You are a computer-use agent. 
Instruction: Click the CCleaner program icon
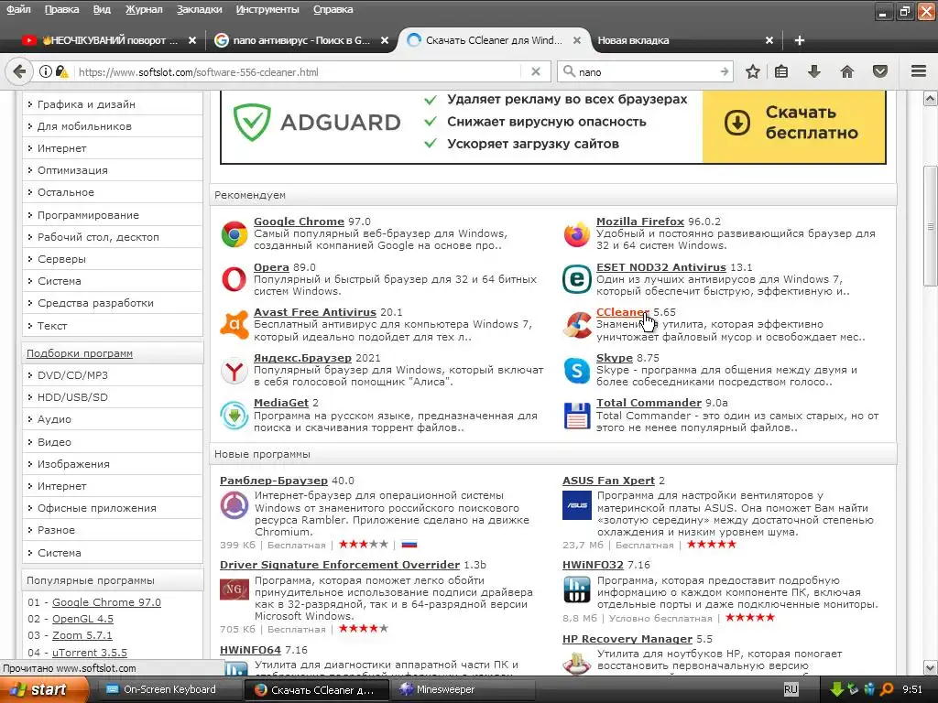[577, 325]
